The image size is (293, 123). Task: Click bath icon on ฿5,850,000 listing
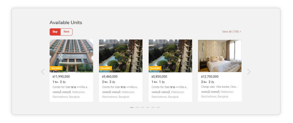coord(163,82)
